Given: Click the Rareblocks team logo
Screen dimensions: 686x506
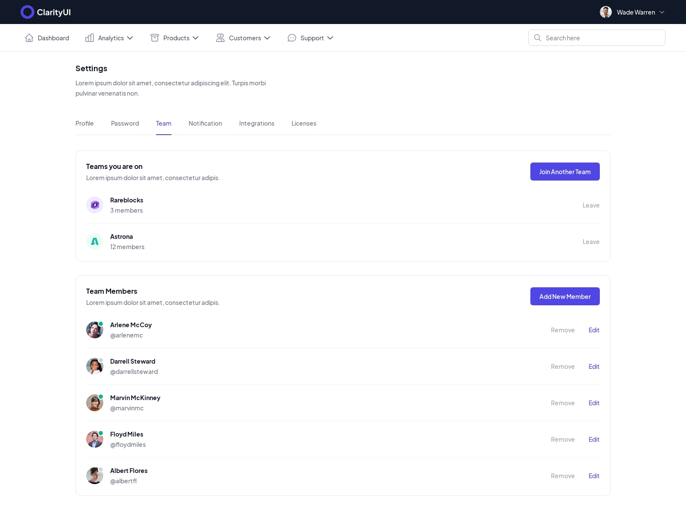Looking at the screenshot, I should point(95,205).
